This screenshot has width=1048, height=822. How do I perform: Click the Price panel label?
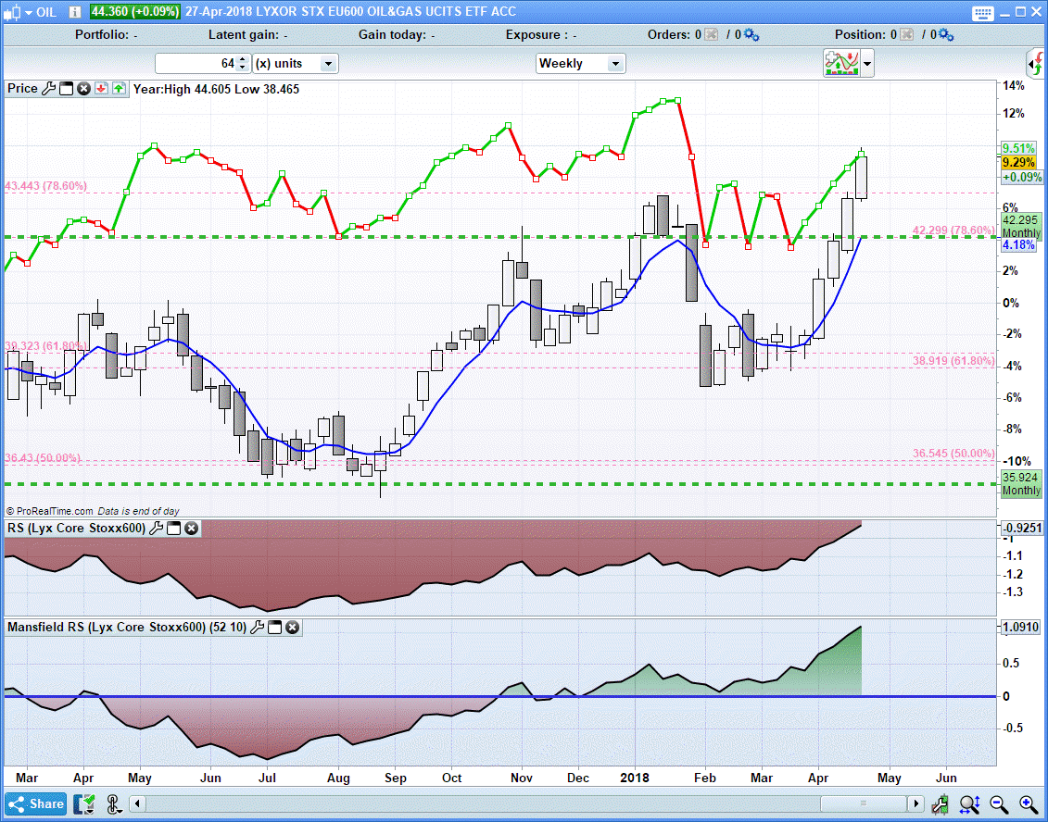pyautogui.click(x=23, y=89)
